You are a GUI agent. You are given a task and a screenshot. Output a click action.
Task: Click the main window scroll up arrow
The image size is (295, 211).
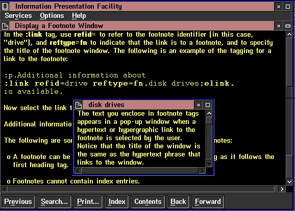coord(289,35)
